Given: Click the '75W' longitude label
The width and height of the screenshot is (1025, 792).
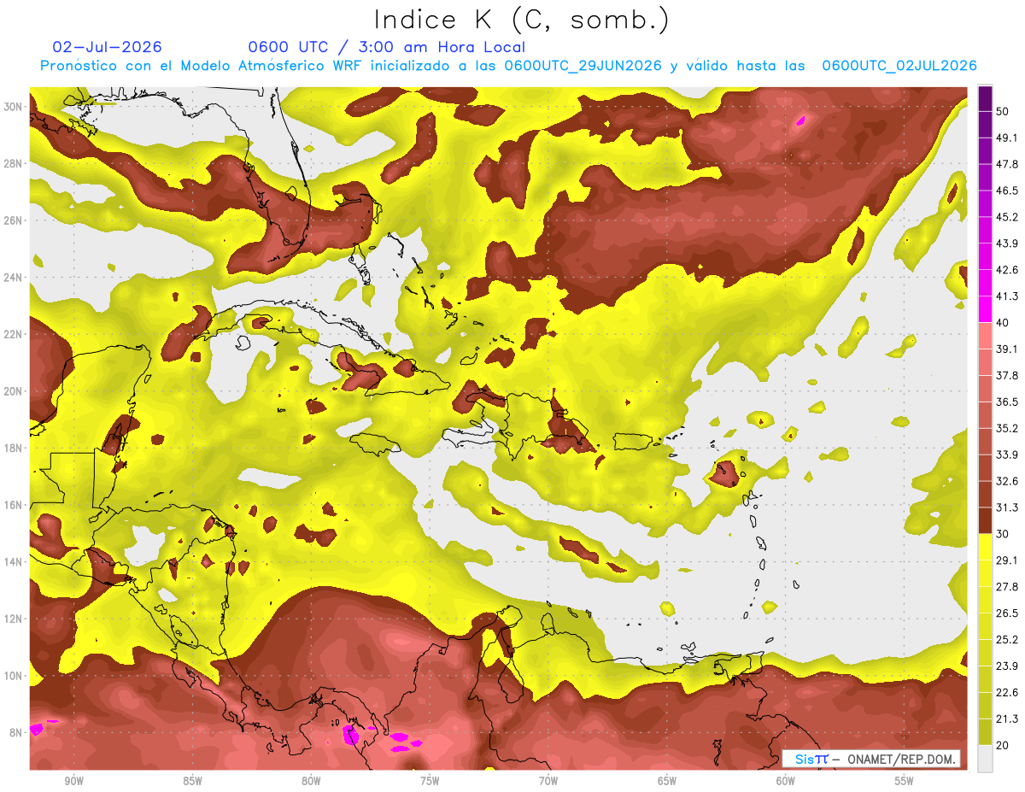Looking at the screenshot, I should [x=430, y=781].
